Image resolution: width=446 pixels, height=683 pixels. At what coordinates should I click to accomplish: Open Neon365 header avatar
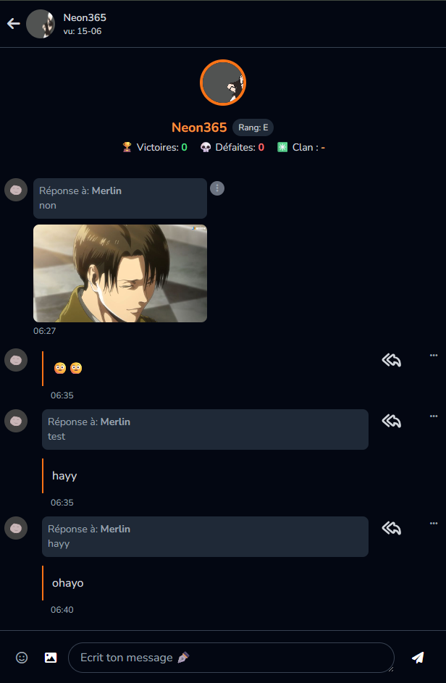[41, 24]
